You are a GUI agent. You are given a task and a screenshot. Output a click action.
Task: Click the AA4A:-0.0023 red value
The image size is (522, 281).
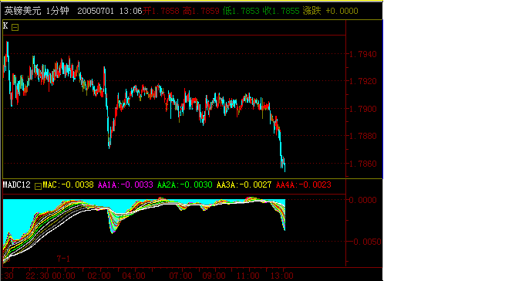pyautogui.click(x=304, y=185)
